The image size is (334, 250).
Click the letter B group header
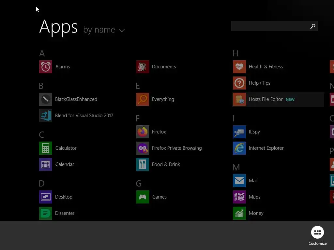point(41,86)
